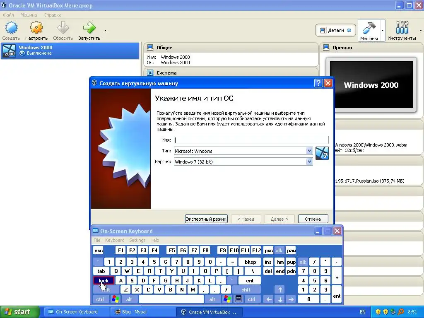This screenshot has height=318, width=424.
Task: Switch to On-Screen Keyboard taskbar item
Action: 77,312
